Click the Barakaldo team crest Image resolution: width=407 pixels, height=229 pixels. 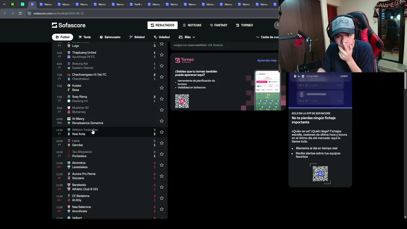[69, 185]
